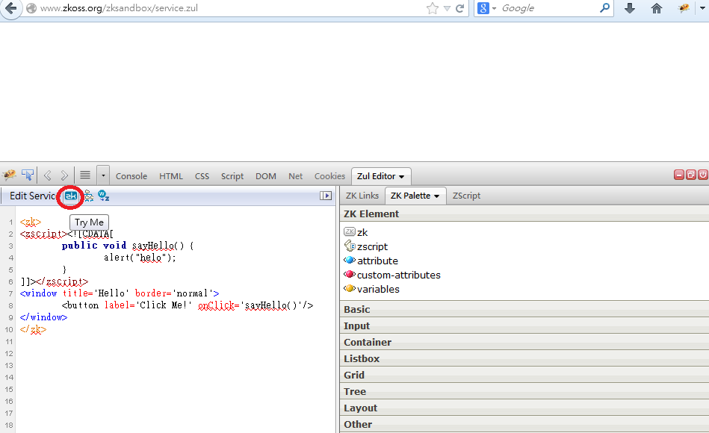Collapse the ZK Element section header

coord(524,214)
